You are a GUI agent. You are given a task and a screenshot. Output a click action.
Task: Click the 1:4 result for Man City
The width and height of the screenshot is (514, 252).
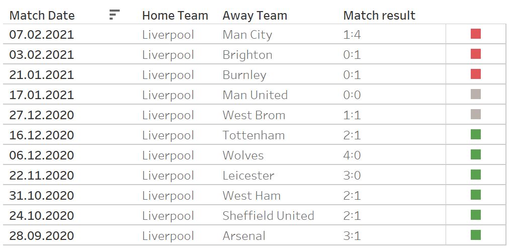click(x=352, y=35)
